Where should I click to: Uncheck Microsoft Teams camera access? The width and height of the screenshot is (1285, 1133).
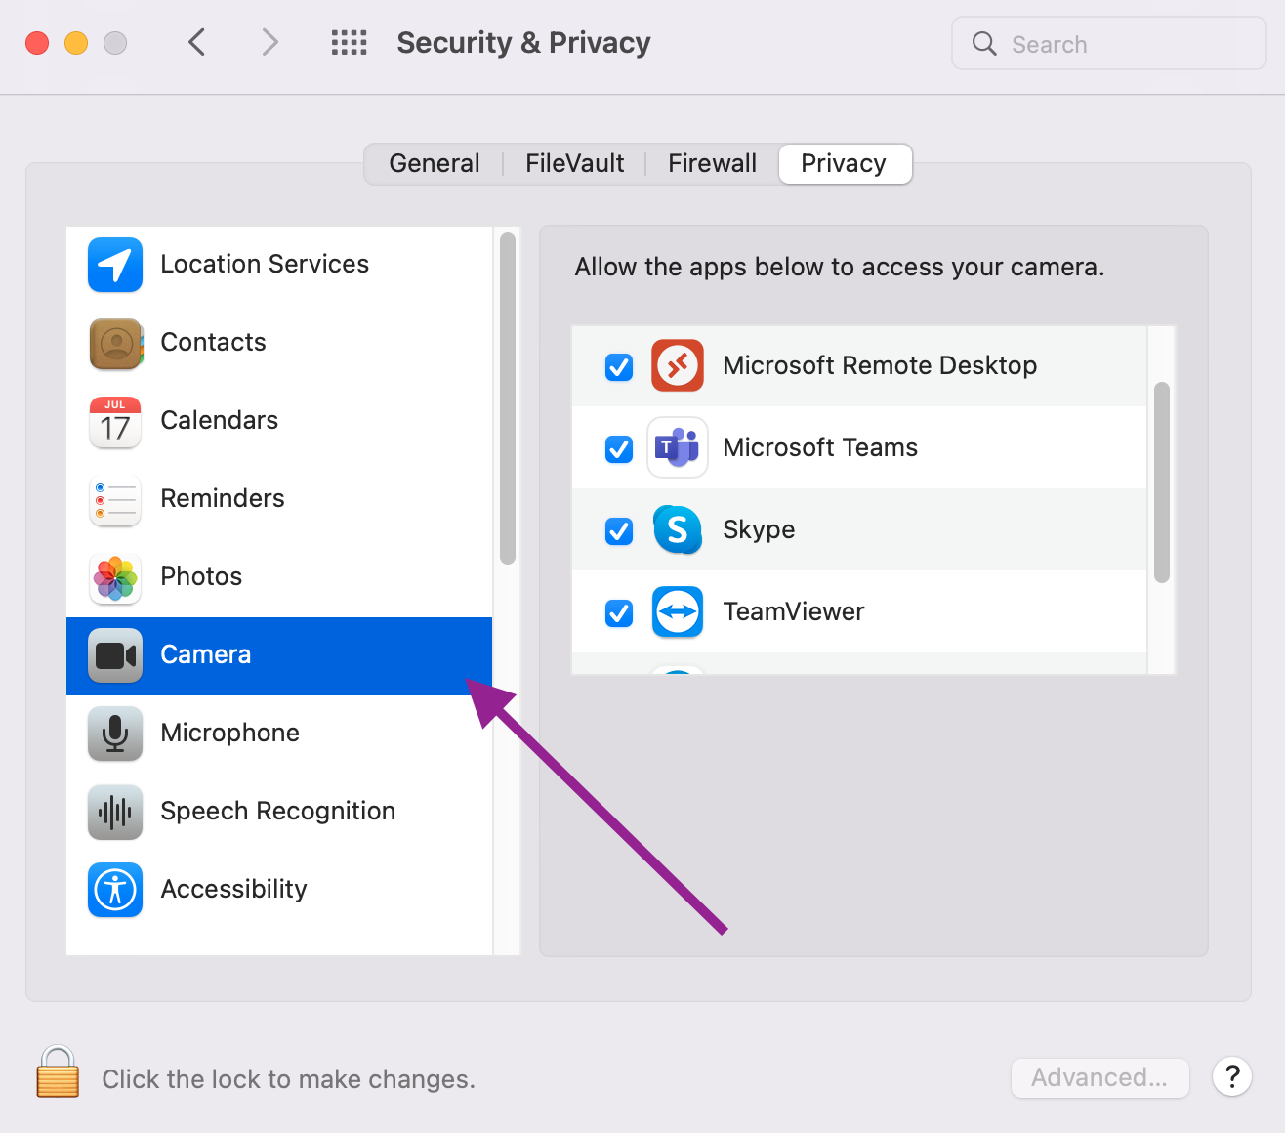(619, 448)
